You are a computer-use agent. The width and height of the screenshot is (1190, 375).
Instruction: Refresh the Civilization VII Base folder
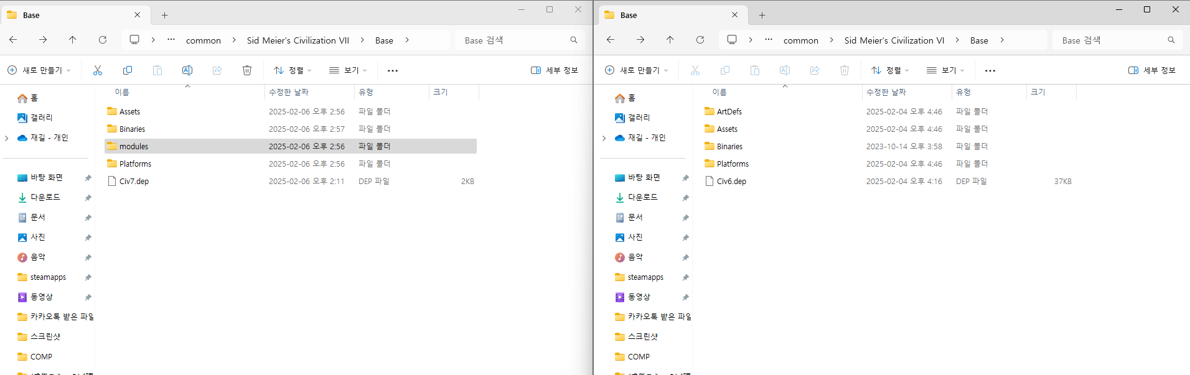click(103, 40)
